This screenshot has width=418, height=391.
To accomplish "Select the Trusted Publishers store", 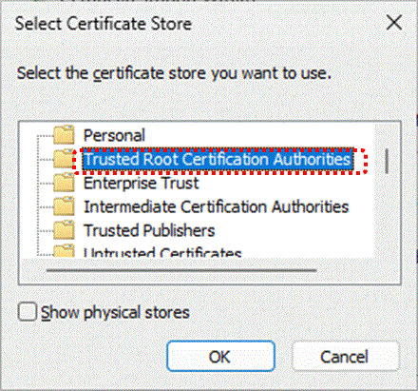I will (x=149, y=230).
